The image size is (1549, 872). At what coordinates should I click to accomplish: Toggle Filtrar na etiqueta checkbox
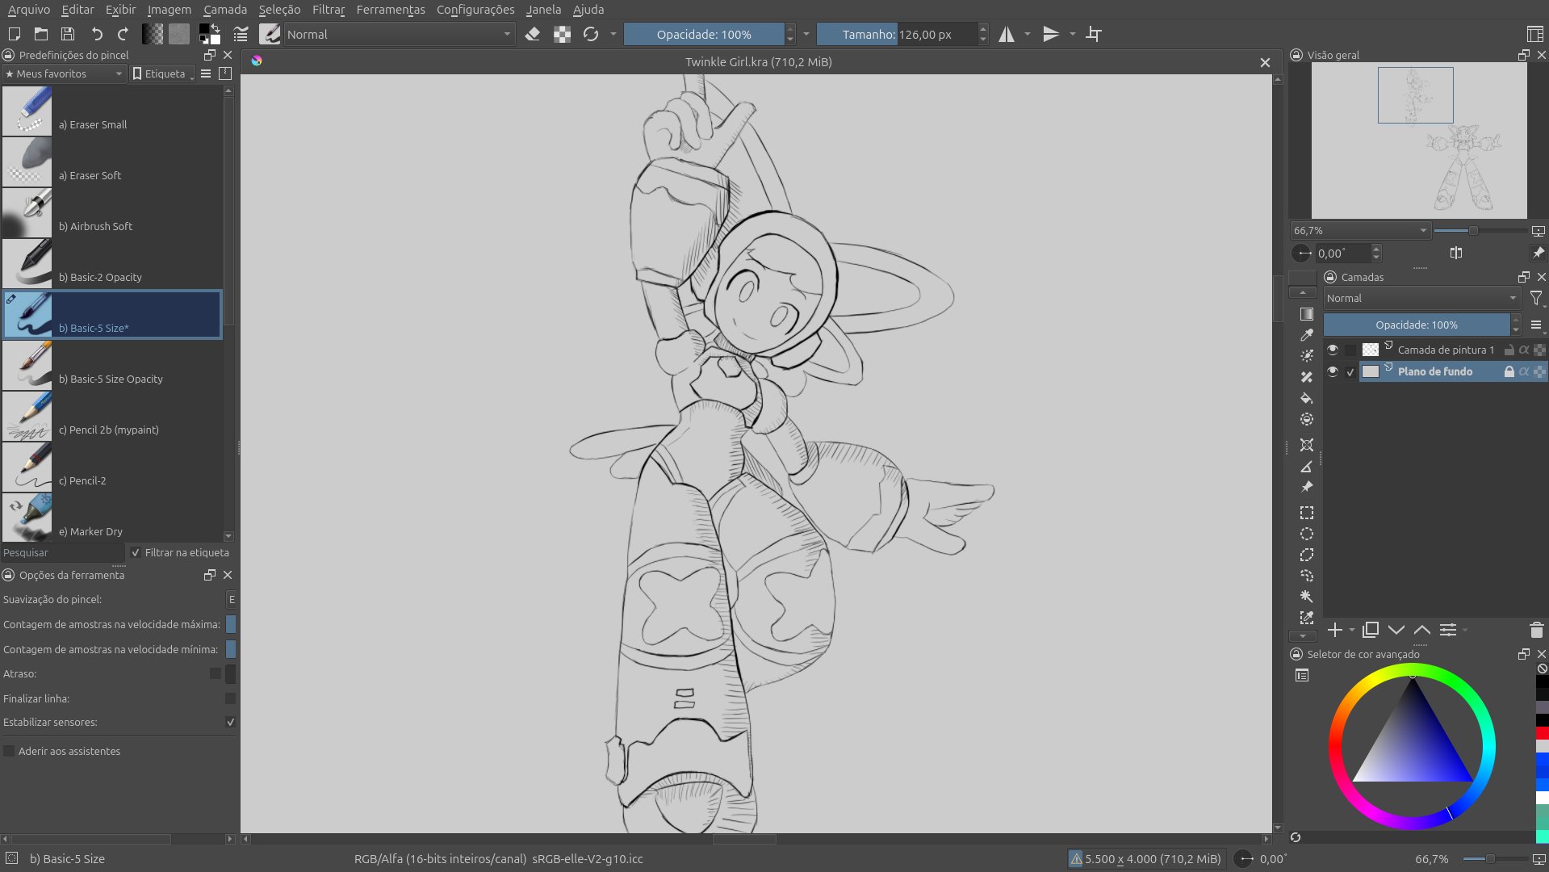tap(136, 552)
